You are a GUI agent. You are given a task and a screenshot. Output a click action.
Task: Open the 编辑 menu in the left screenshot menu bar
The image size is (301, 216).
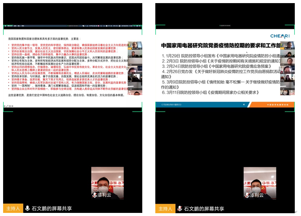15,26
